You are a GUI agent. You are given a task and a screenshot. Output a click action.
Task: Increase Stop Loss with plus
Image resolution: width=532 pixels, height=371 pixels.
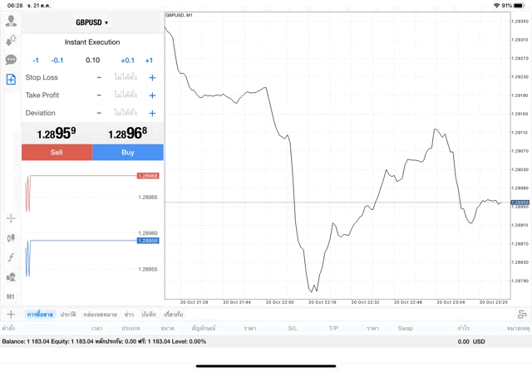[x=152, y=77]
